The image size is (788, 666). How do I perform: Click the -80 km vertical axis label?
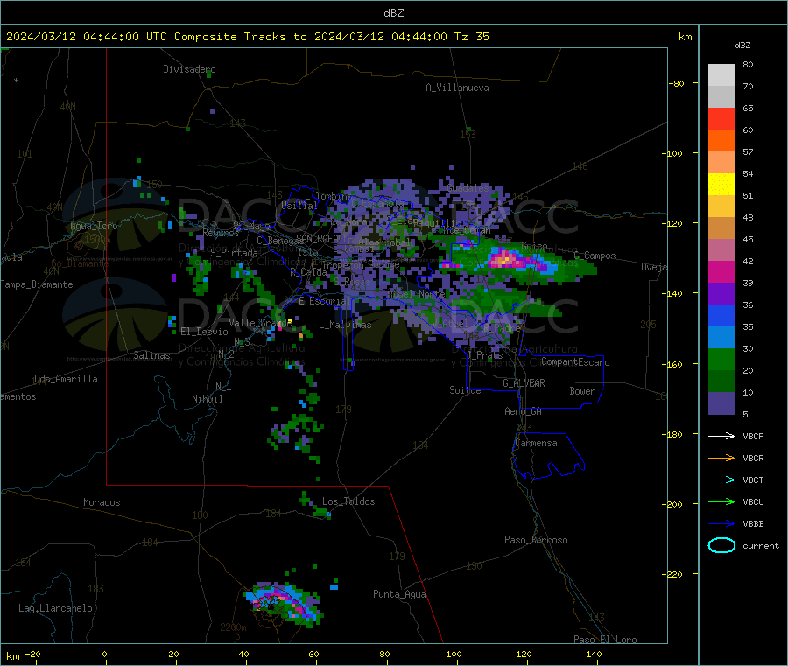pyautogui.click(x=676, y=83)
